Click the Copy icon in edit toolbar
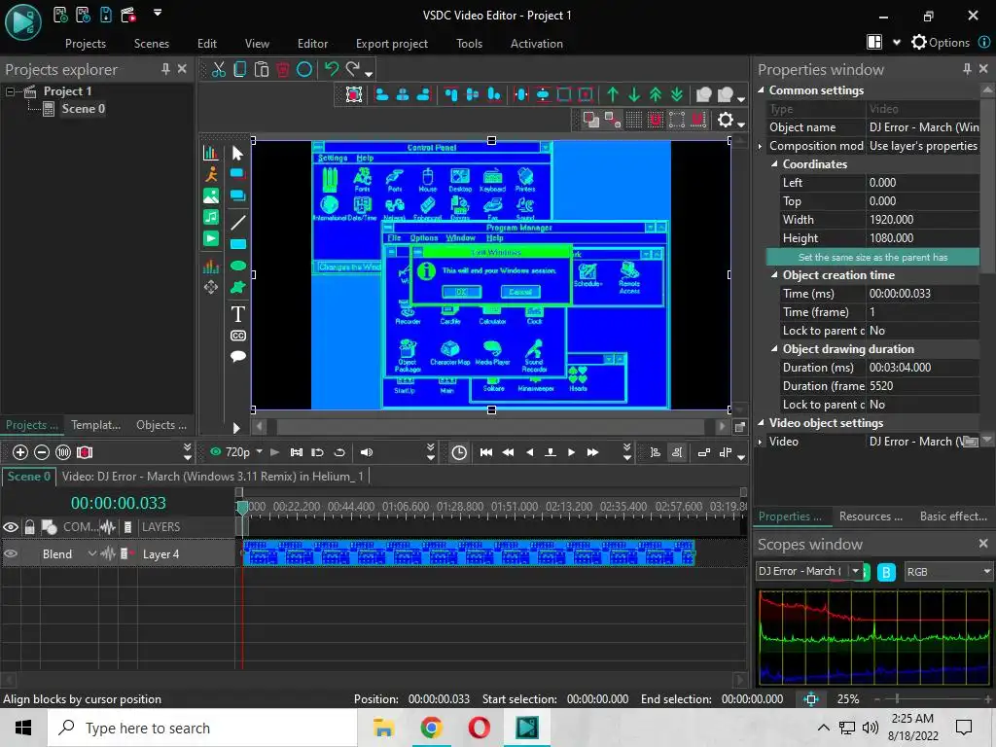The width and height of the screenshot is (996, 747). 240,69
